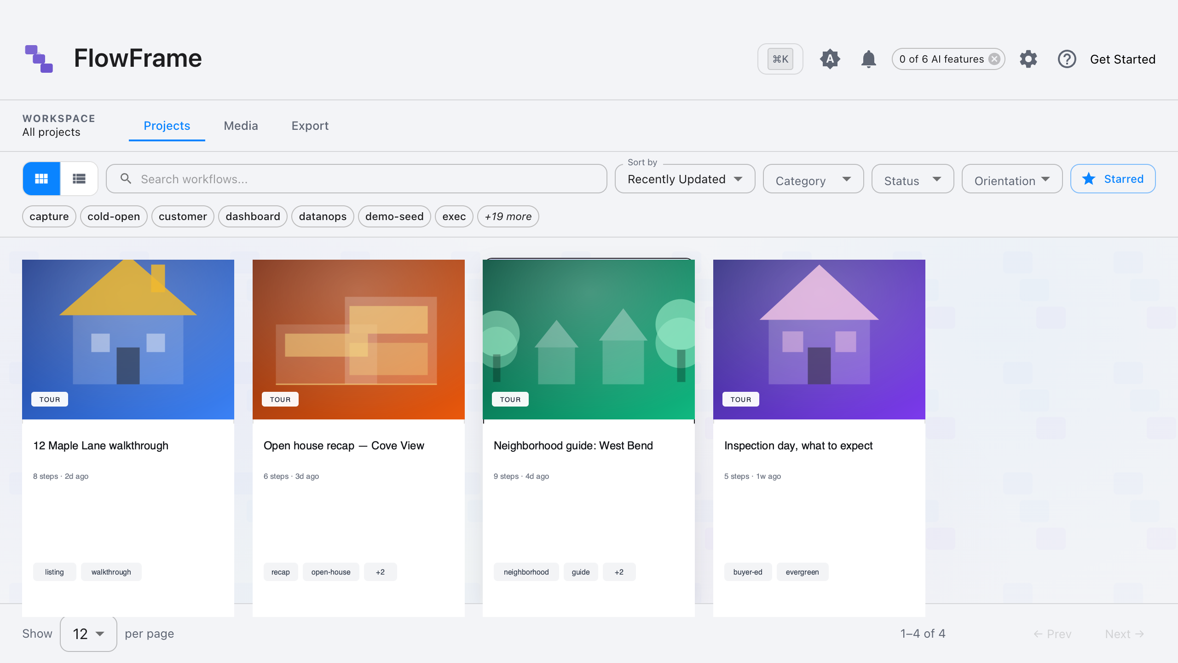This screenshot has width=1178, height=663.
Task: Open the ⌘K command palette button
Action: (780, 59)
